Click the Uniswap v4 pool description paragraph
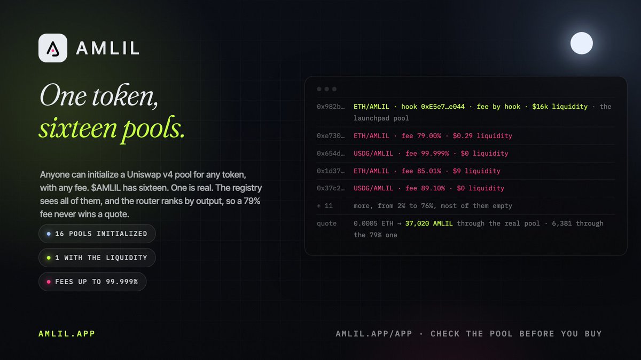Screen dimensions: 641x360 151,195
